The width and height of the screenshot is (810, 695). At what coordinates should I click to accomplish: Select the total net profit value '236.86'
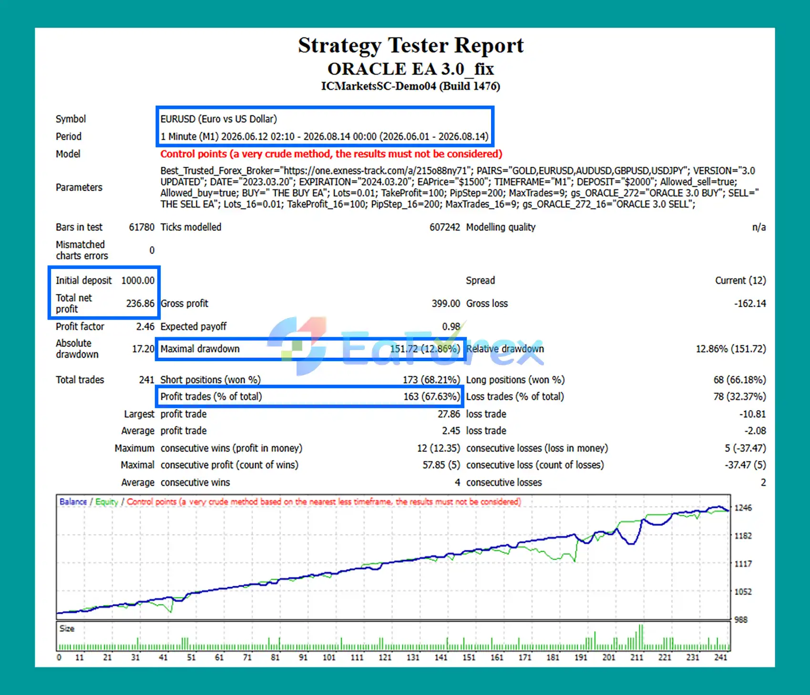140,303
